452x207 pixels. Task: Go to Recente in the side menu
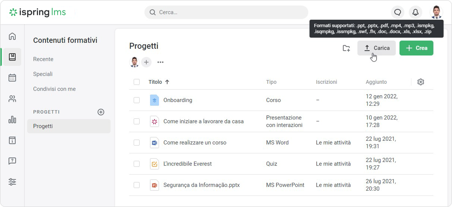pyautogui.click(x=43, y=59)
